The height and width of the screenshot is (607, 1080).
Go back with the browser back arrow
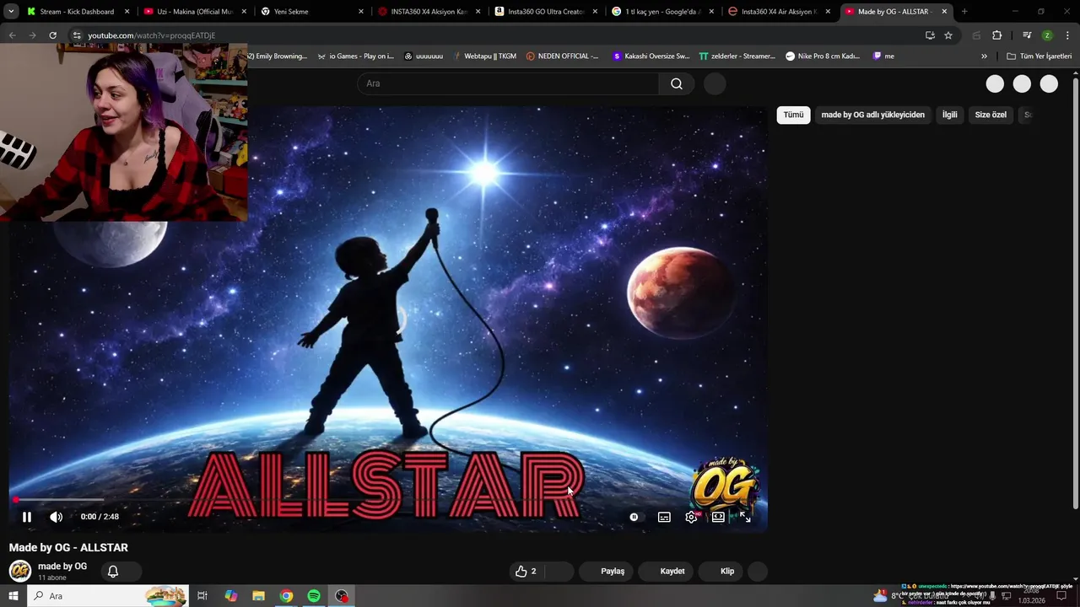(13, 35)
